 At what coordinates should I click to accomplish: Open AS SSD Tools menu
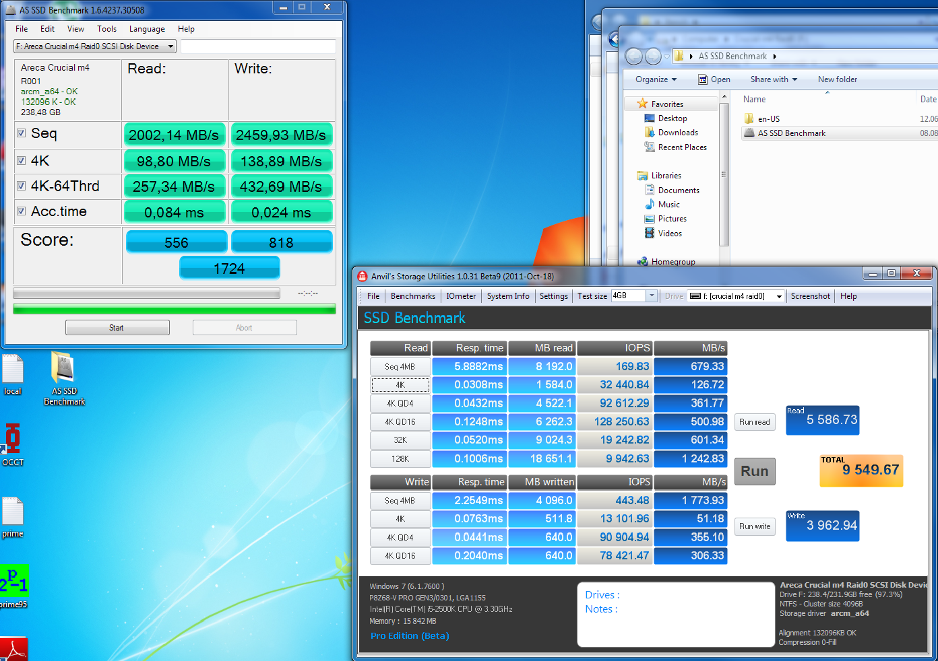point(106,29)
